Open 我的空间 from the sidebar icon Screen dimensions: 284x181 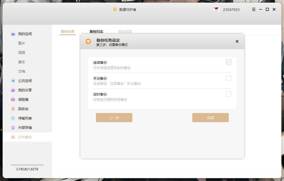coord(13,34)
